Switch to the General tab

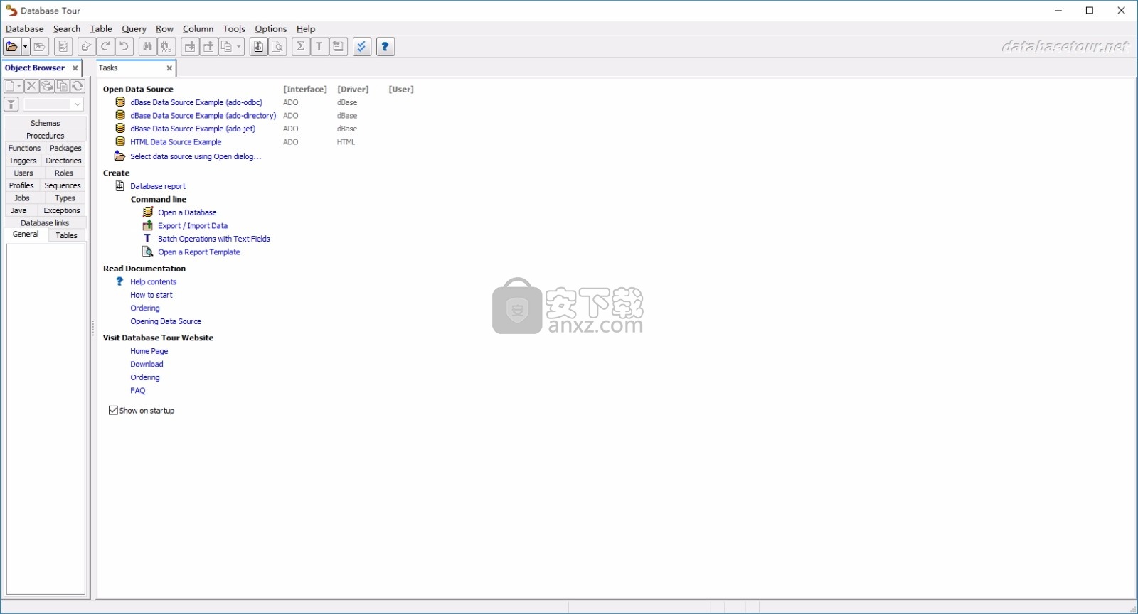point(26,235)
